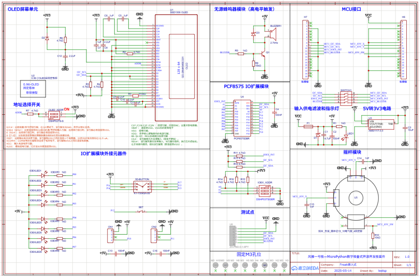
Task: Toggle the SWITCH1 DIP switch
Action: pyautogui.click(x=346, y=98)
